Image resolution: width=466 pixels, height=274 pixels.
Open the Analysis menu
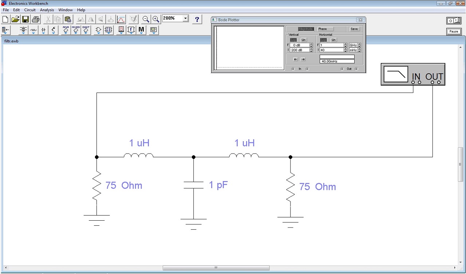(47, 10)
